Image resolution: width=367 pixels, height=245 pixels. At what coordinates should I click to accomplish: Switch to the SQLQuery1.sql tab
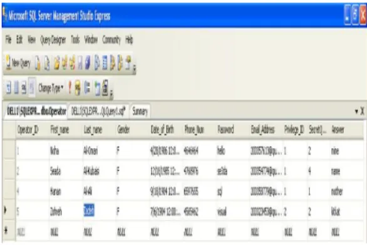[98, 112]
